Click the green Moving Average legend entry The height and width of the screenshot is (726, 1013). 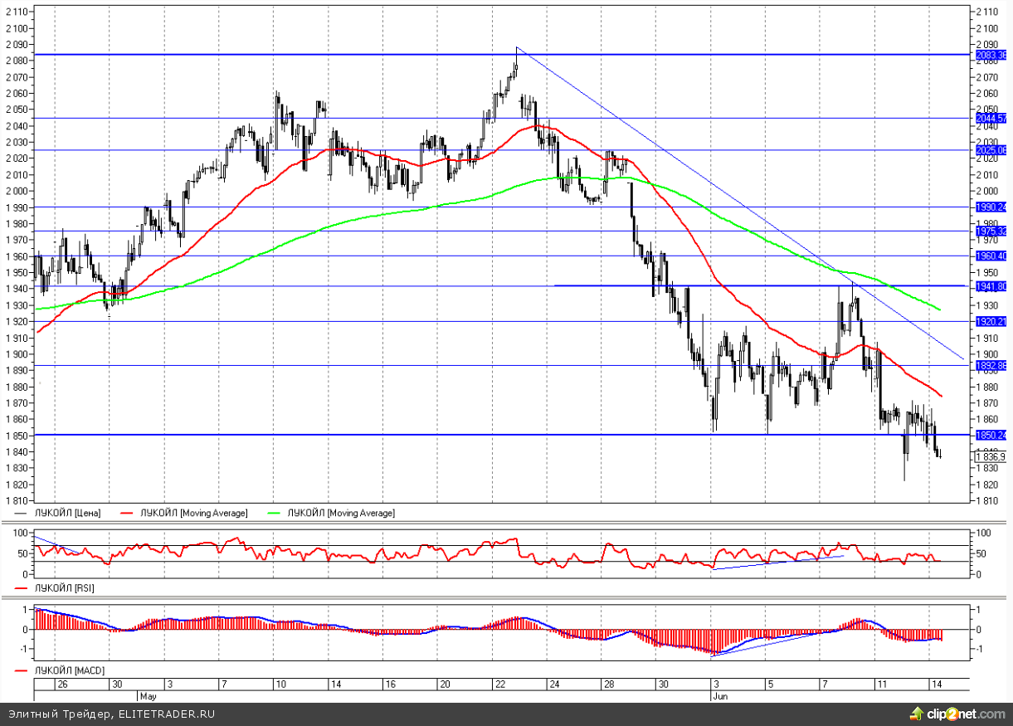pyautogui.click(x=340, y=514)
